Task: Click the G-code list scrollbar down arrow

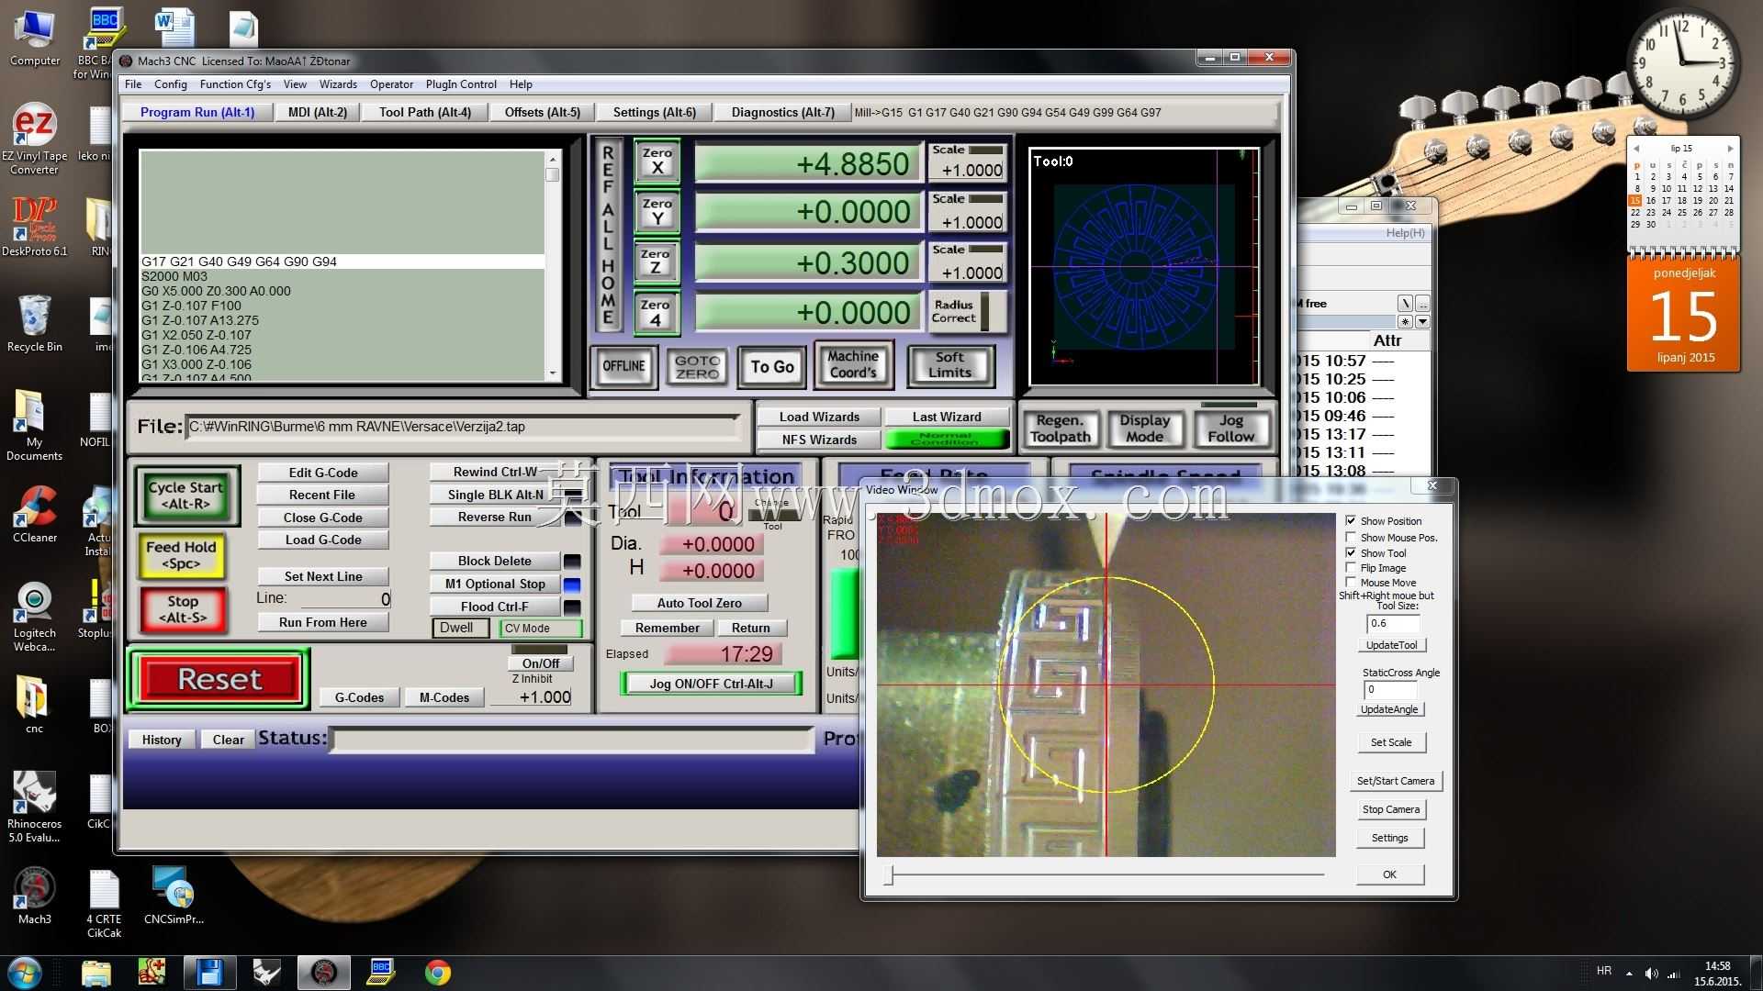Action: tap(552, 373)
